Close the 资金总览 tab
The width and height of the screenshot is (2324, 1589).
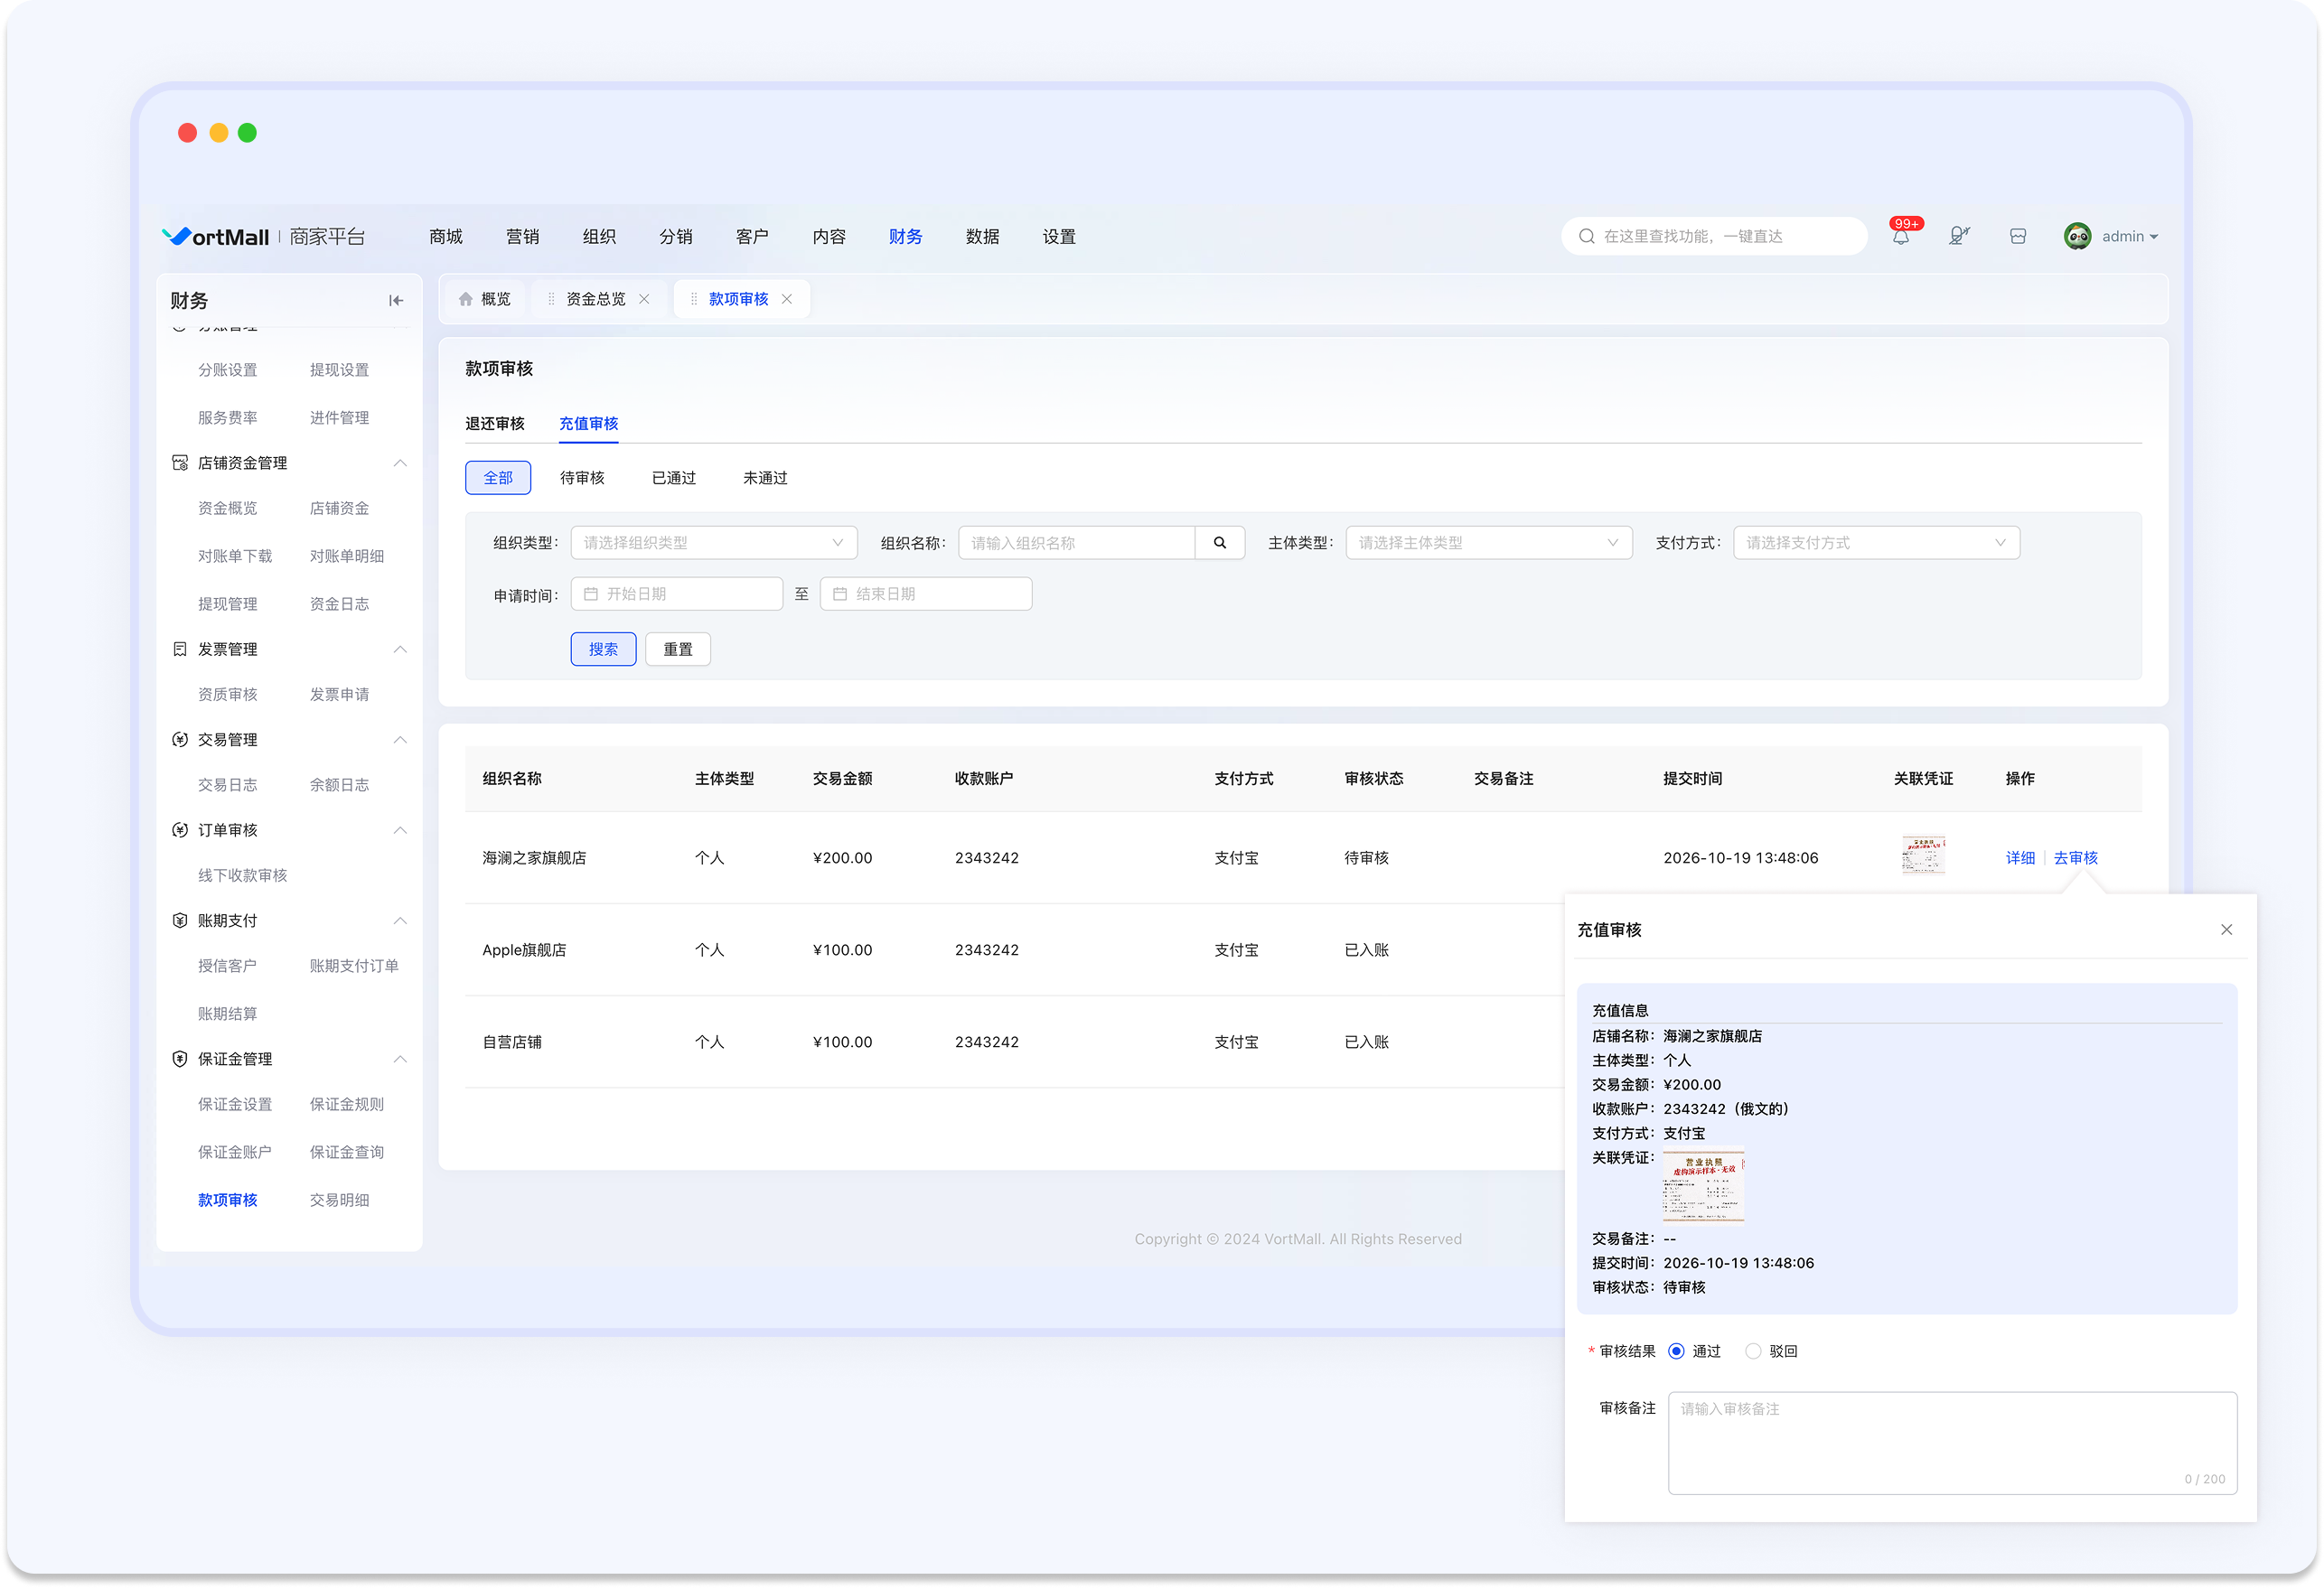pyautogui.click(x=644, y=299)
